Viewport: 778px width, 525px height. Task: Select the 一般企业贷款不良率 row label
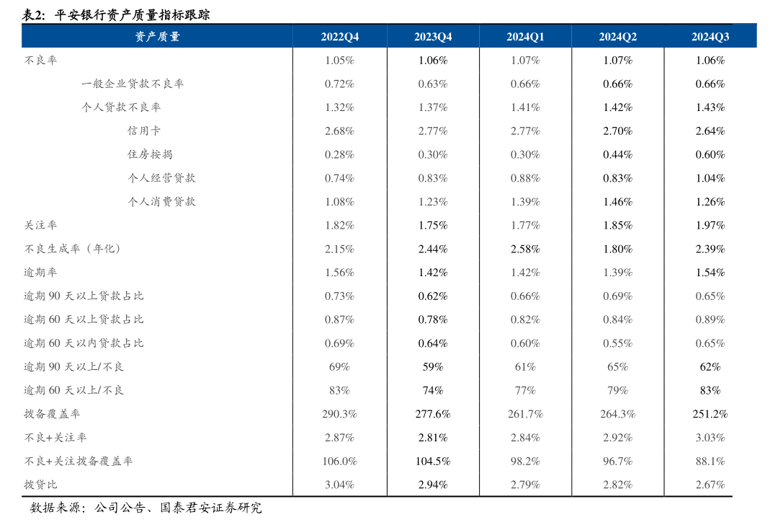[x=133, y=84]
